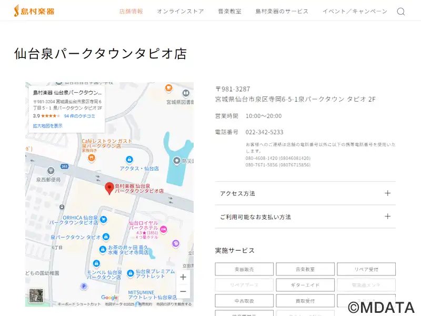Click the ギターエイド service button
This screenshot has width=421, height=316.
(x=305, y=285)
